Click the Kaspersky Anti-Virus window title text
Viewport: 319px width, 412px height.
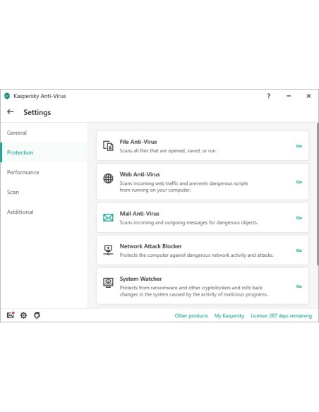coord(40,96)
